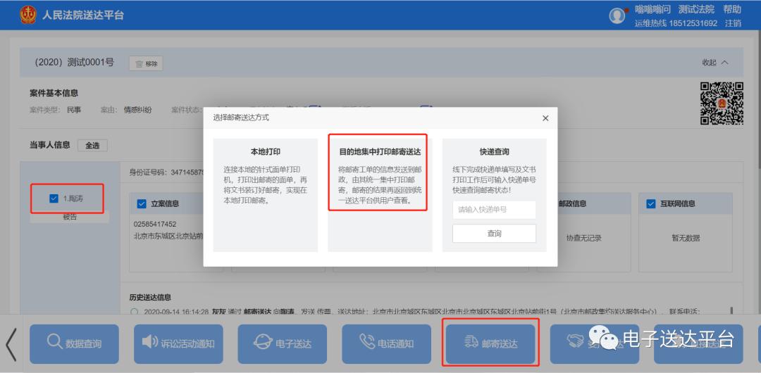Go to previous toolbar page with left arrow
Image resolution: width=761 pixels, height=373 pixels.
tap(11, 344)
